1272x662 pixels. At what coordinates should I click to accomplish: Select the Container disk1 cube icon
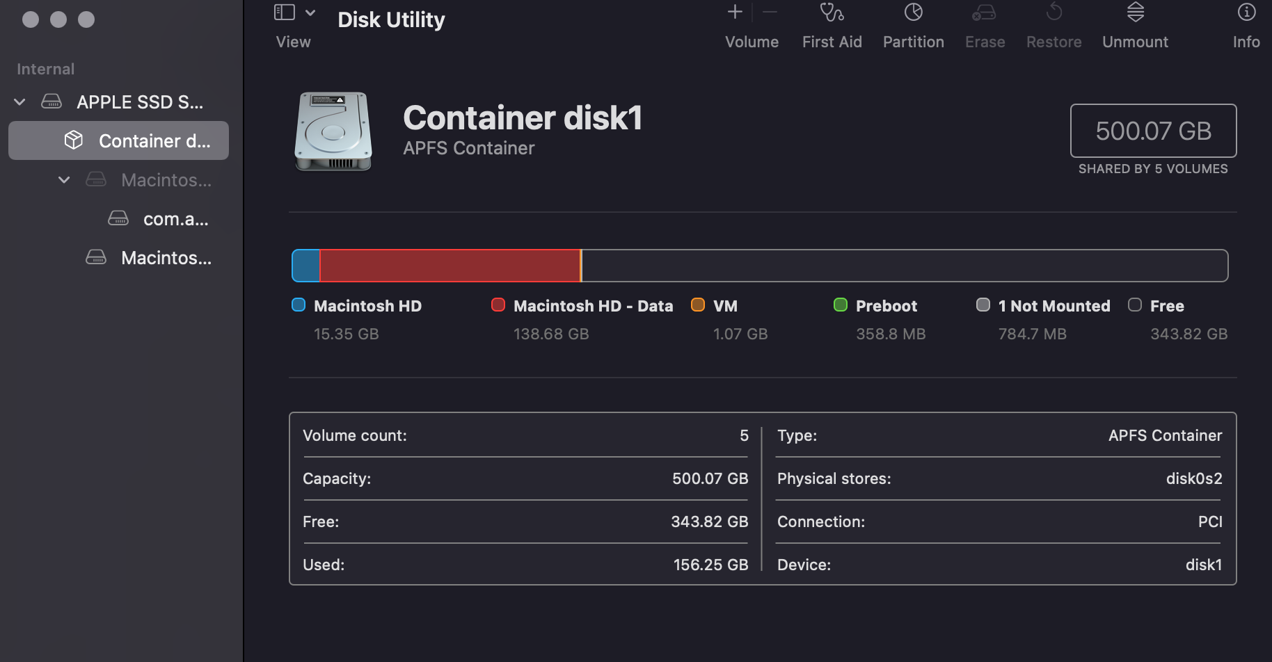coord(74,140)
